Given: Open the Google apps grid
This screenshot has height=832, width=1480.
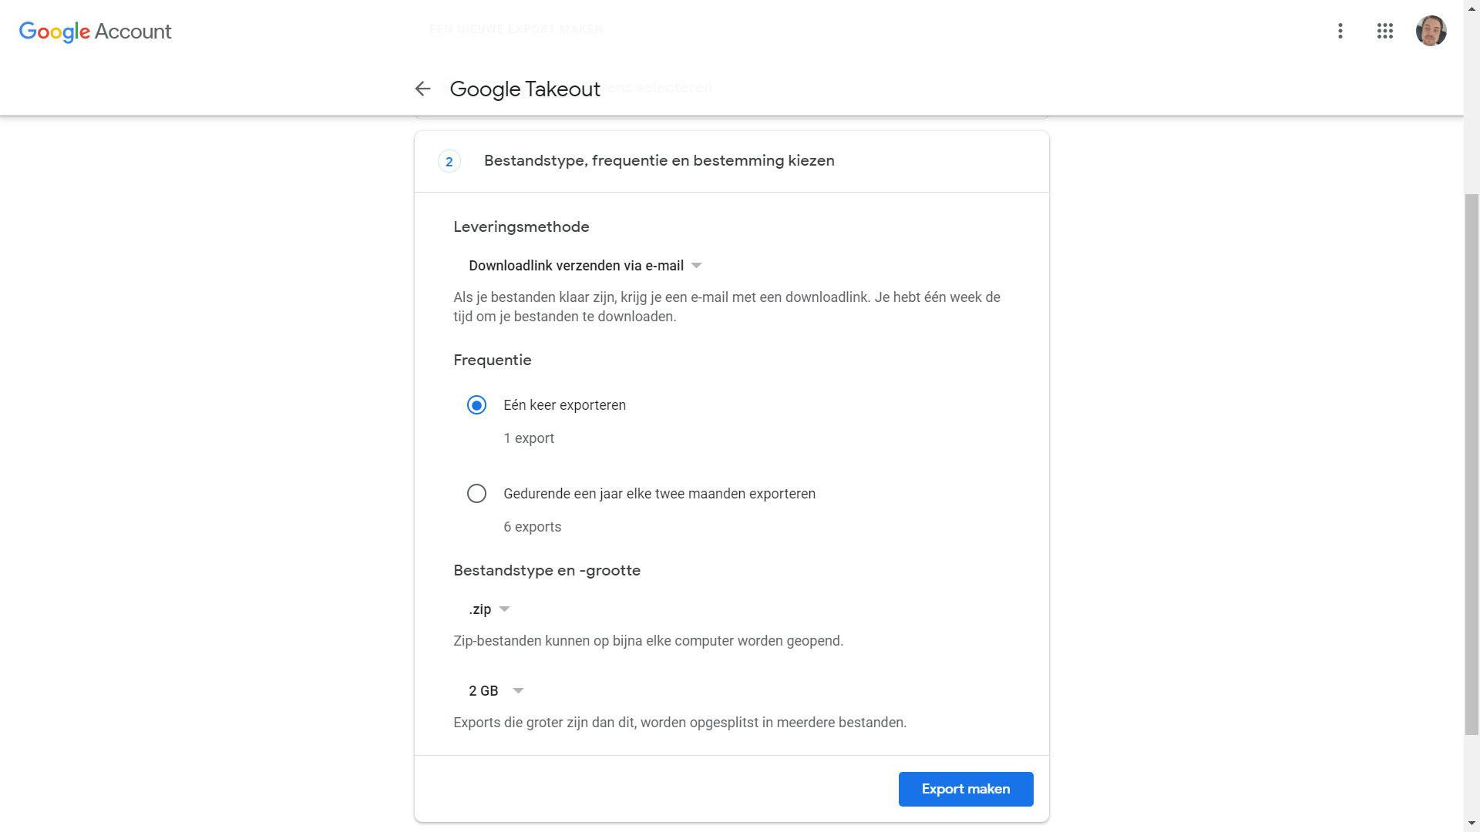Looking at the screenshot, I should (1384, 31).
